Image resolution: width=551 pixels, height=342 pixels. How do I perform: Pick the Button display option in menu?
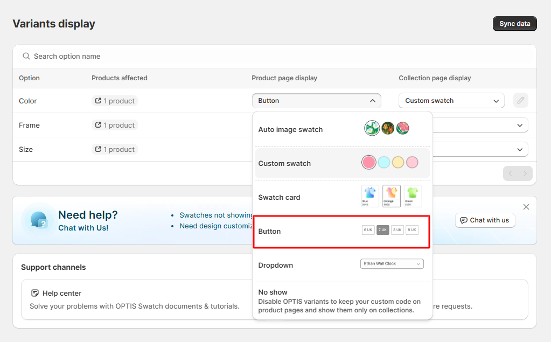[341, 231]
